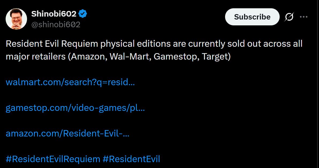319x168 pixels.
Task: Subscribe to Shinobi602's content
Action: pos(252,17)
